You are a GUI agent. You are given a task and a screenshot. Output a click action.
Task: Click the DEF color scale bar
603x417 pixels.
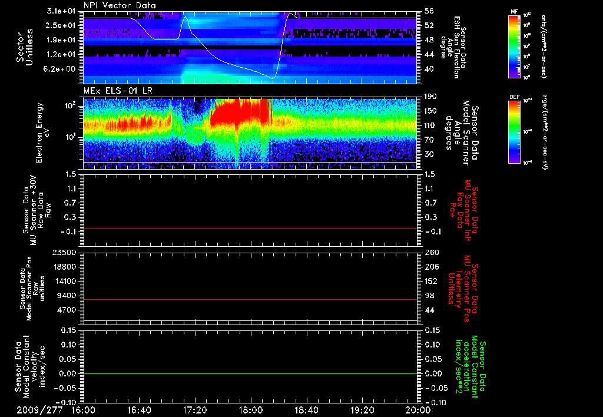515,132
